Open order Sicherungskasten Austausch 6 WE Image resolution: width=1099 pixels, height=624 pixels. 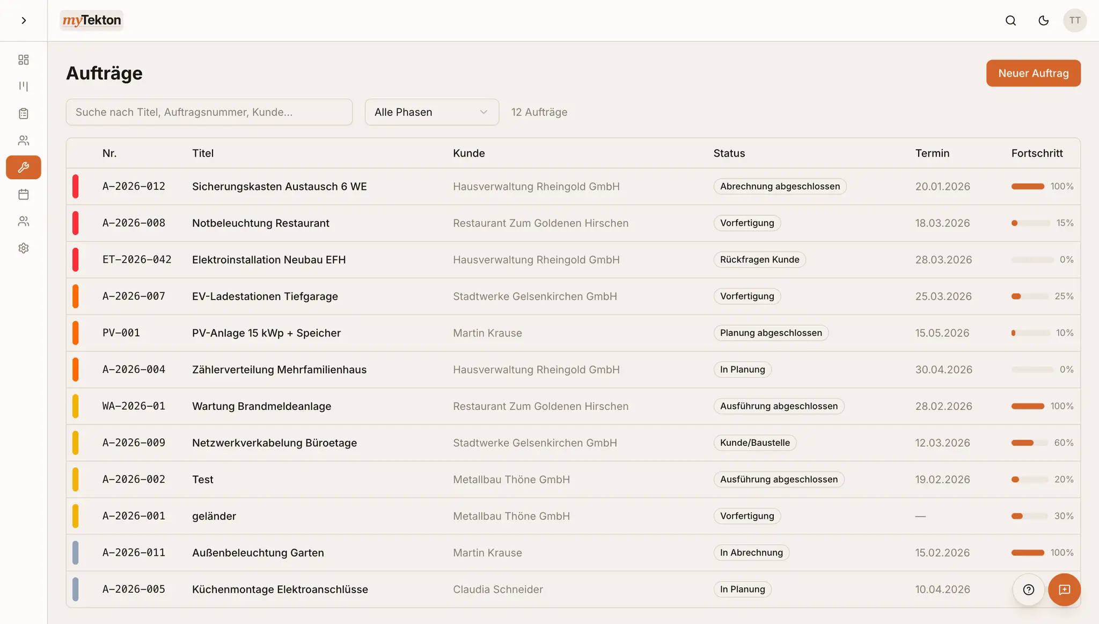[x=280, y=187]
